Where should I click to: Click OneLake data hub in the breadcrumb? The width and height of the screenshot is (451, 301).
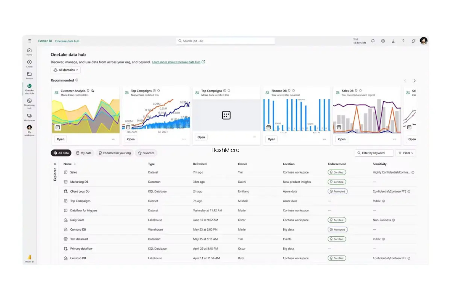(x=67, y=41)
